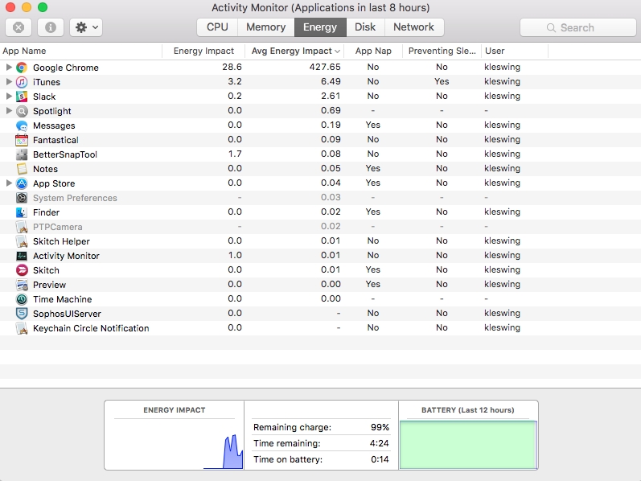Click the Keychain Circle Notification icon
Image resolution: width=641 pixels, height=481 pixels.
tap(22, 328)
